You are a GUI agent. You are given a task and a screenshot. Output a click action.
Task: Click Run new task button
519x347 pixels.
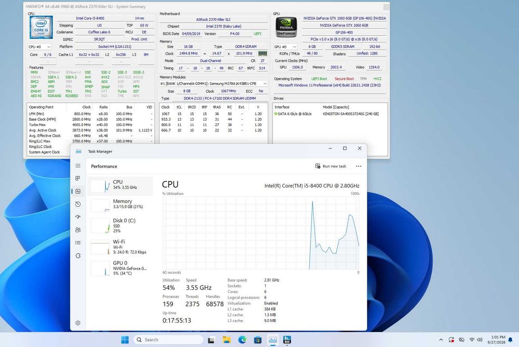tap(331, 166)
